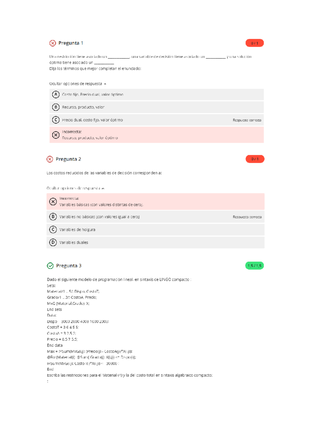Click 'Respuesta correcta' label in Pregunta 2

pos(247,217)
